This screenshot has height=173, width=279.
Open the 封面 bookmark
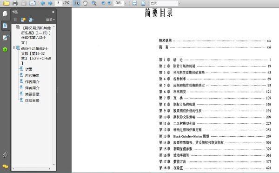coord(29,69)
